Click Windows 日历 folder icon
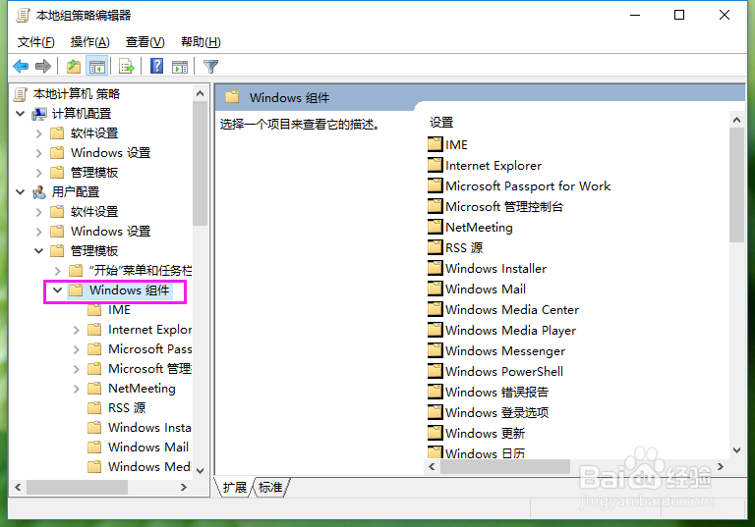The height and width of the screenshot is (527, 755). 435,452
